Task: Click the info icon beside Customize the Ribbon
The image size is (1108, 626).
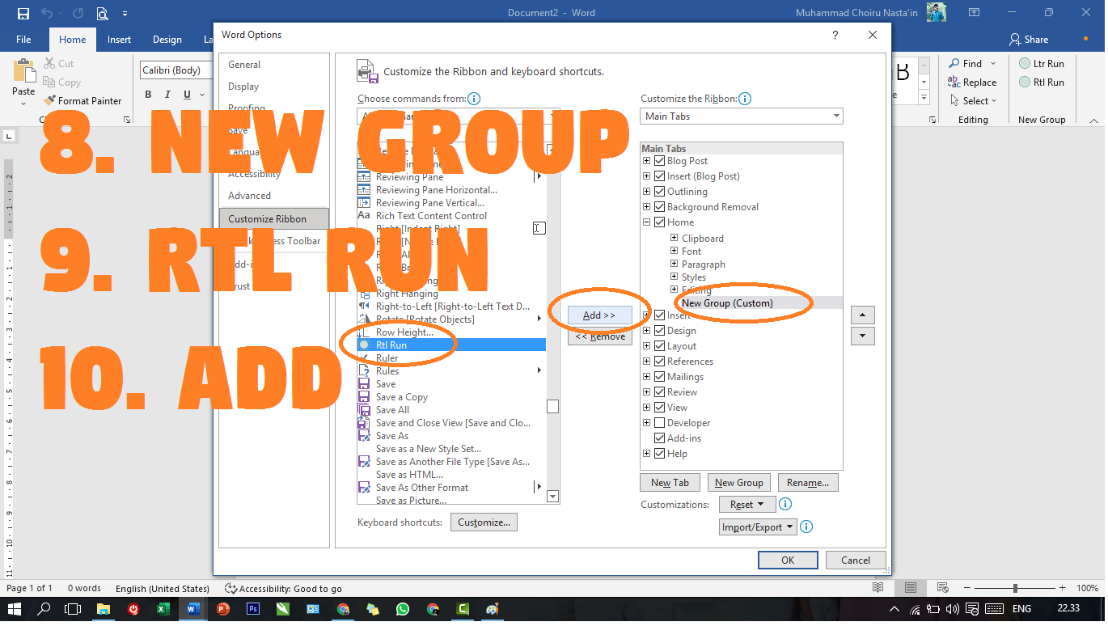Action: 745,99
